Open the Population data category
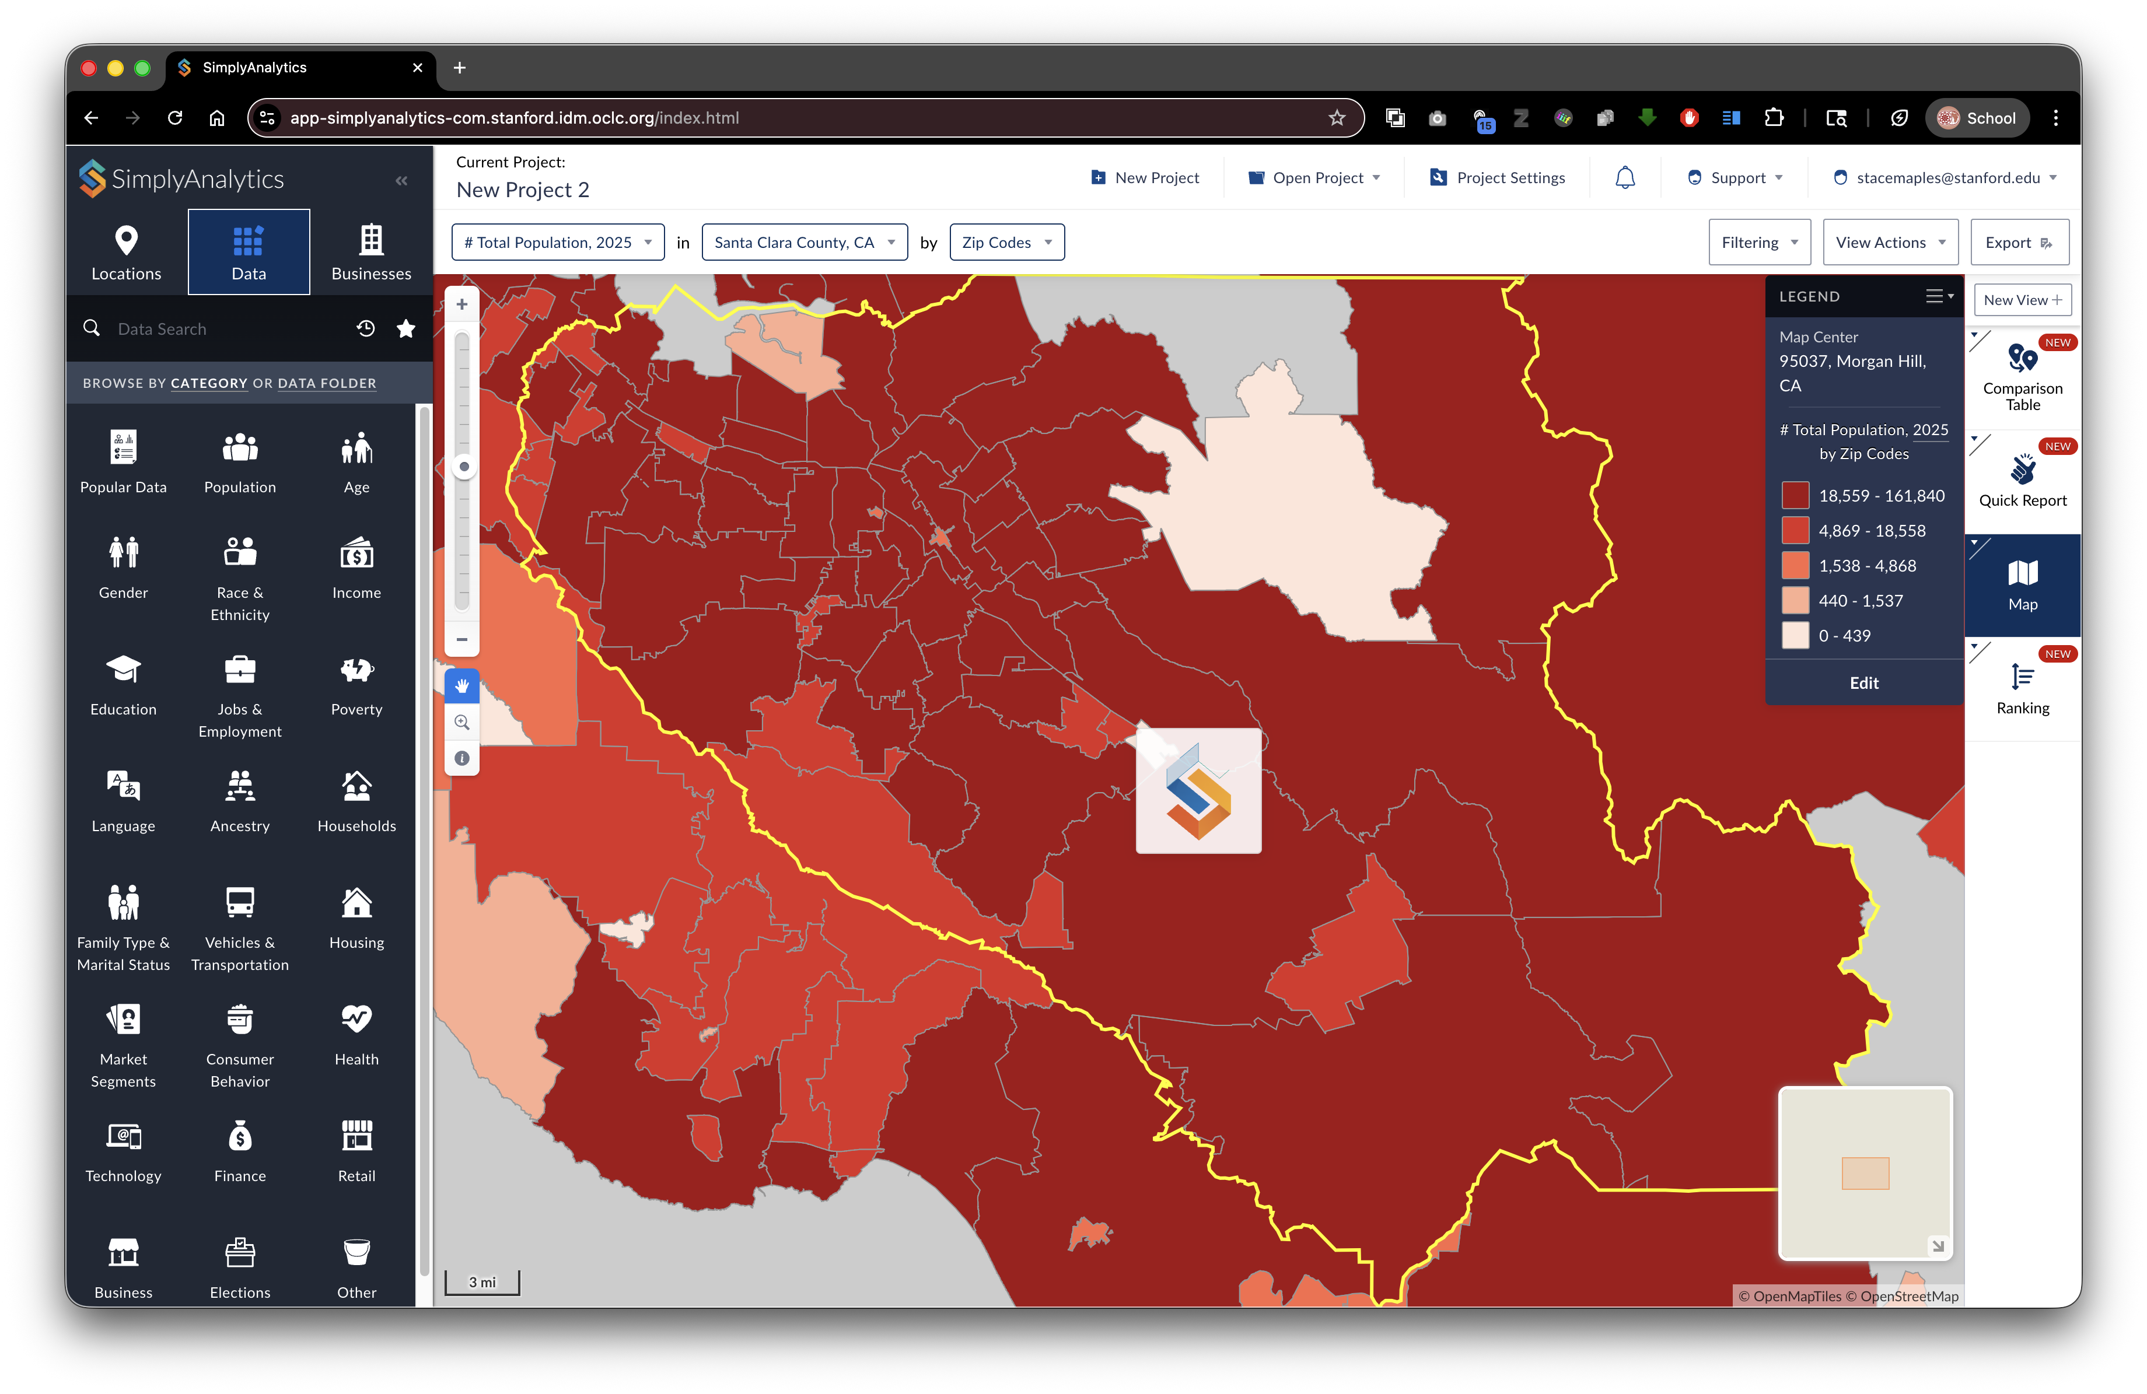This screenshot has width=2147, height=1394. pyautogui.click(x=240, y=463)
